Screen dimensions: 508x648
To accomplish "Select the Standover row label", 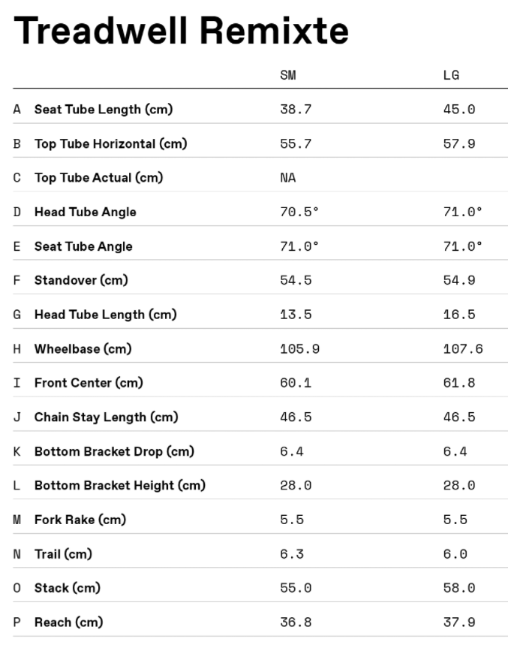I will pos(81,280).
